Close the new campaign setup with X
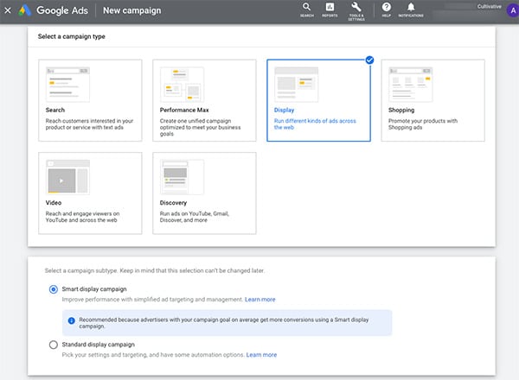Image resolution: width=519 pixels, height=380 pixels. 8,10
